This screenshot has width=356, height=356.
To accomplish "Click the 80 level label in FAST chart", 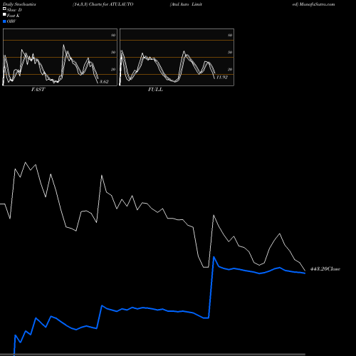I will (x=113, y=35).
